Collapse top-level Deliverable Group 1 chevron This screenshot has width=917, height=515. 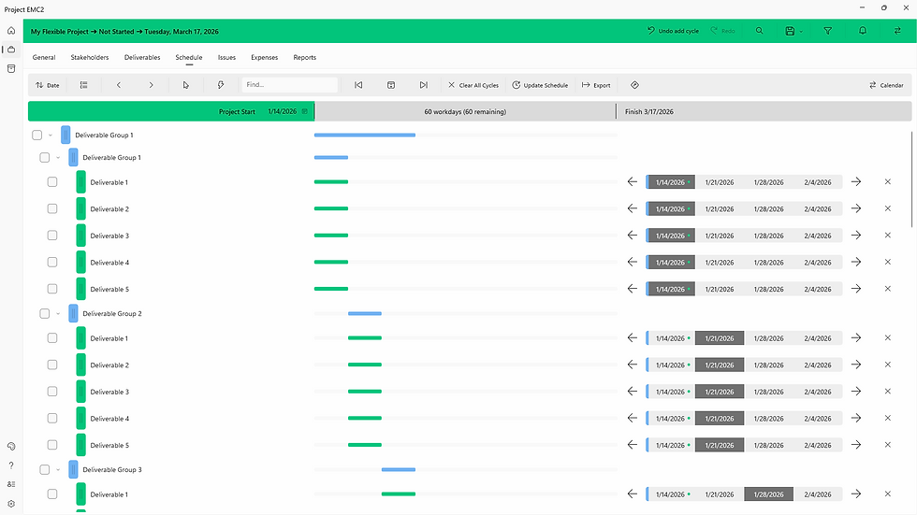[51, 135]
